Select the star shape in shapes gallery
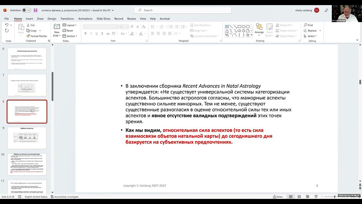This screenshot has width=362, height=204. pos(248,35)
